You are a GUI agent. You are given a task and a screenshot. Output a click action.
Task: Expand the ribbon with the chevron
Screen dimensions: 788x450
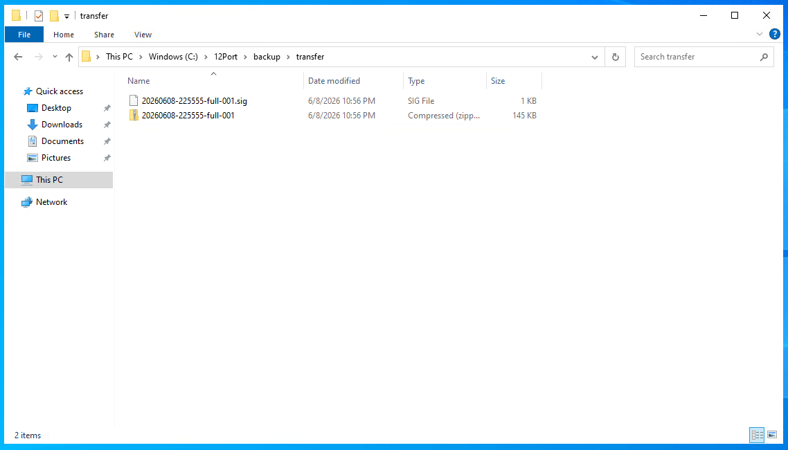pyautogui.click(x=760, y=34)
